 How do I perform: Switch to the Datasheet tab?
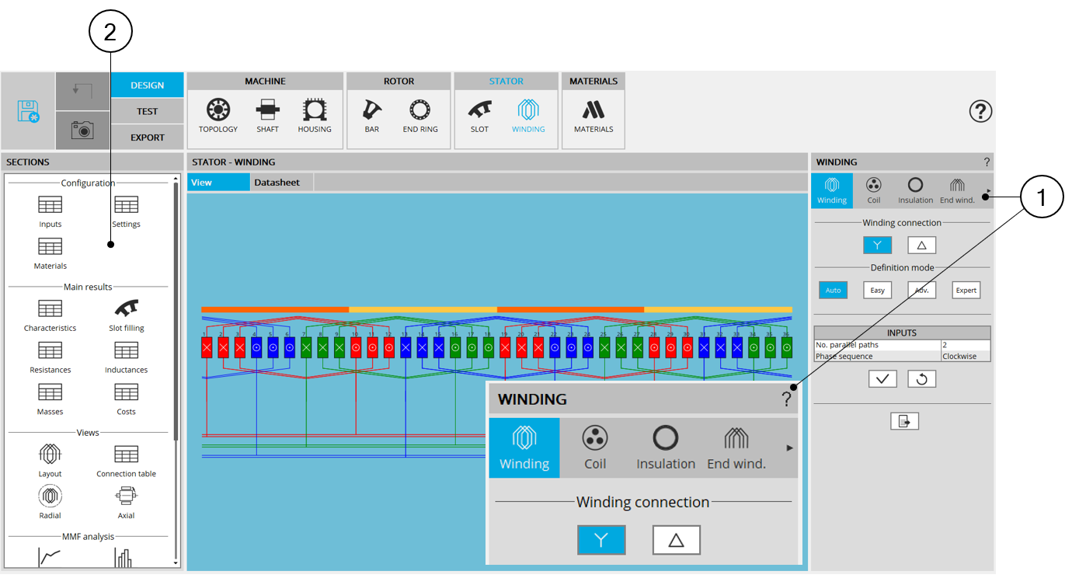click(x=277, y=183)
